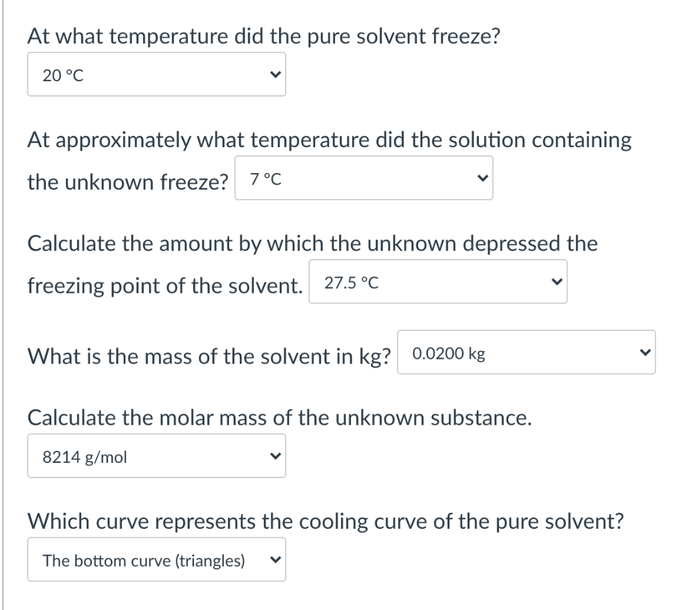Viewport: 682px width, 610px height.
Task: Expand the chevron beside 20 °C
Action: (x=275, y=74)
